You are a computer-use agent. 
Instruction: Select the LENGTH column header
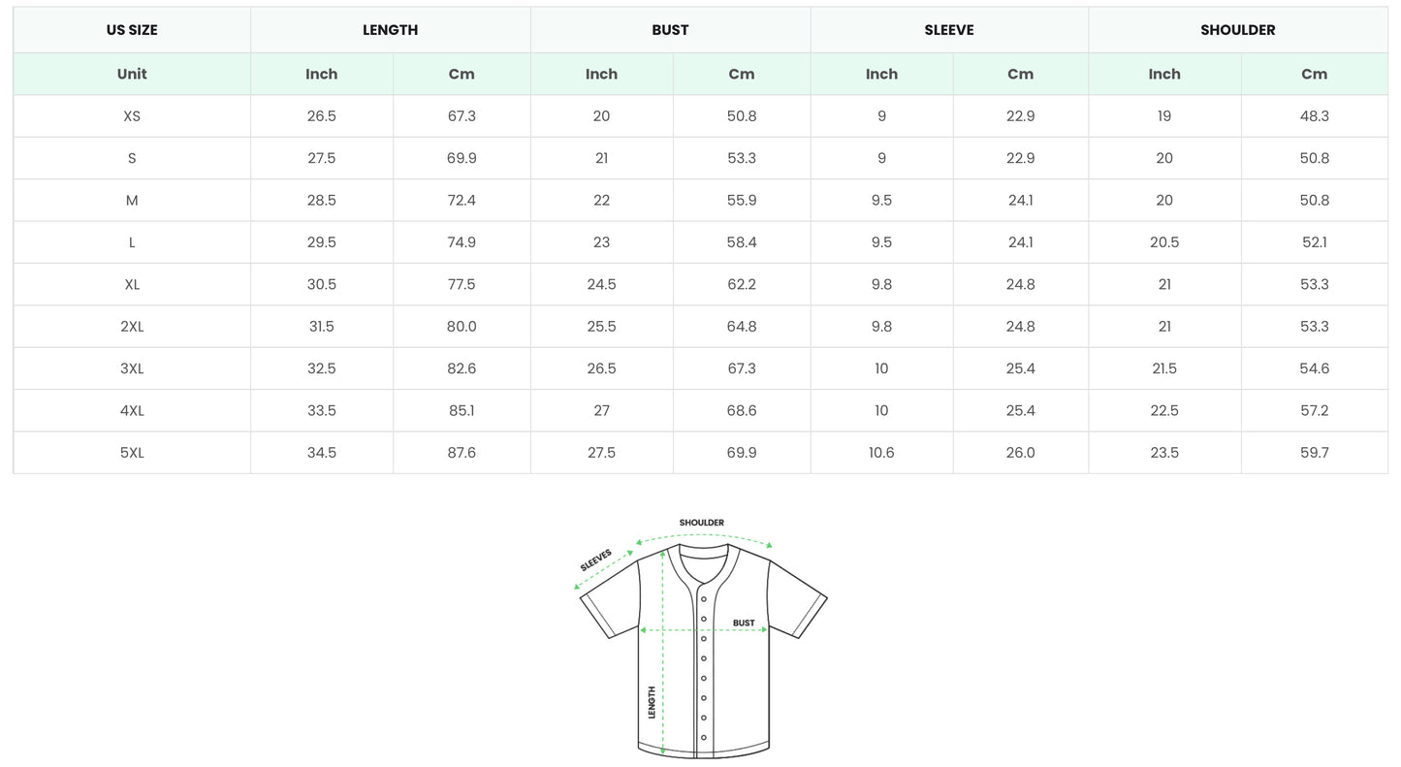(390, 30)
